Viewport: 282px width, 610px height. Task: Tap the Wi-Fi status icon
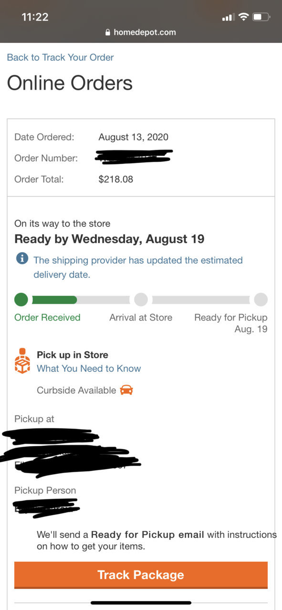coord(243,17)
